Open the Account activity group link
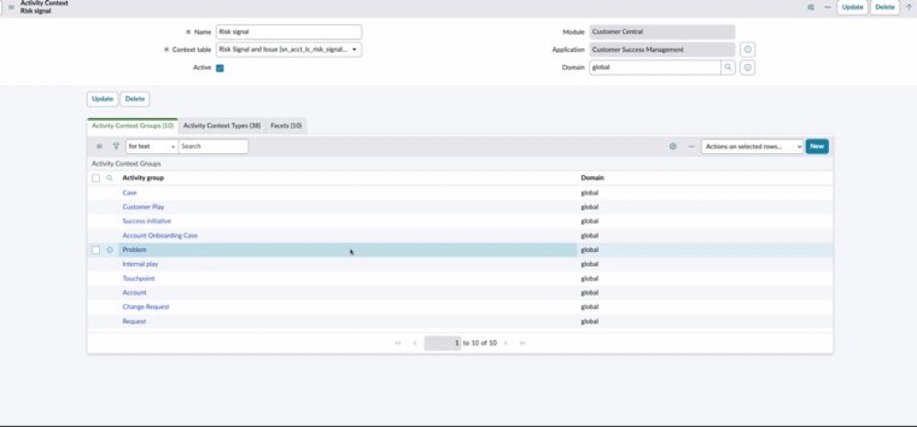The image size is (917, 427). [x=135, y=292]
